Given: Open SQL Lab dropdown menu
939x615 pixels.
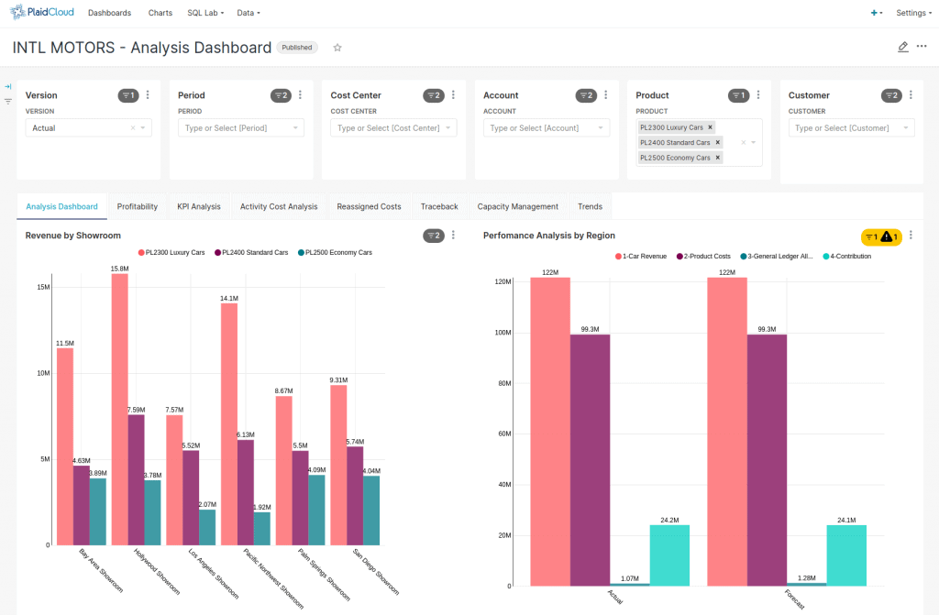Looking at the screenshot, I should (205, 13).
